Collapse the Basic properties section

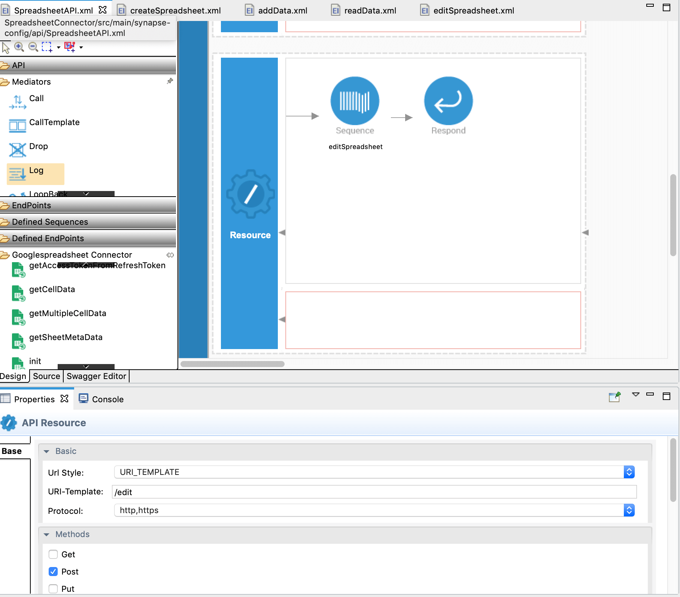pyautogui.click(x=46, y=451)
